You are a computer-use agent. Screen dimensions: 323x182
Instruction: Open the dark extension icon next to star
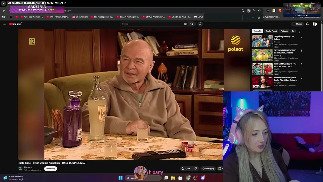click(268, 11)
